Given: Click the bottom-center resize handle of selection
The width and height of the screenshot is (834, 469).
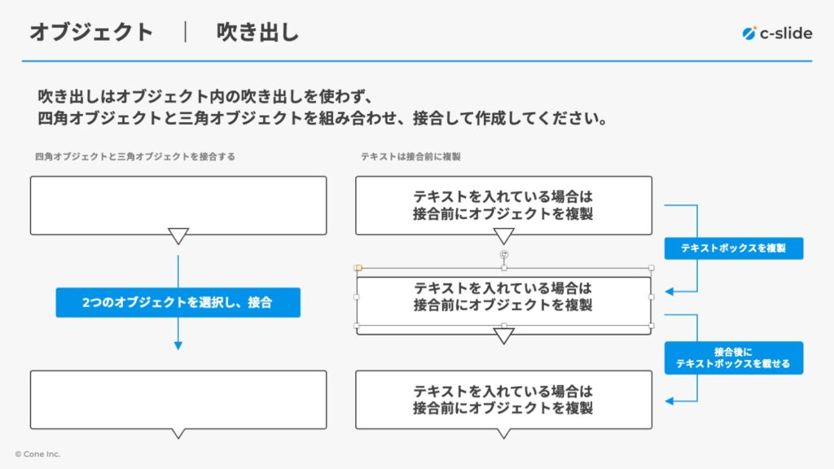Looking at the screenshot, I should (503, 326).
